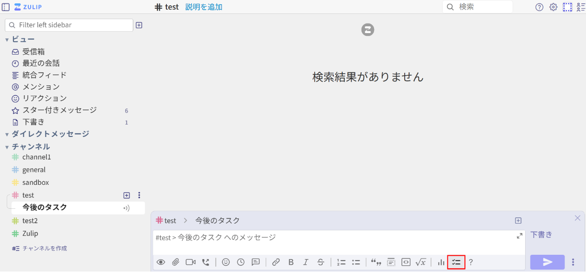This screenshot has height=272, width=586.
Task: Toggle follow icon on 今後のタスク topic
Action: coord(127,208)
